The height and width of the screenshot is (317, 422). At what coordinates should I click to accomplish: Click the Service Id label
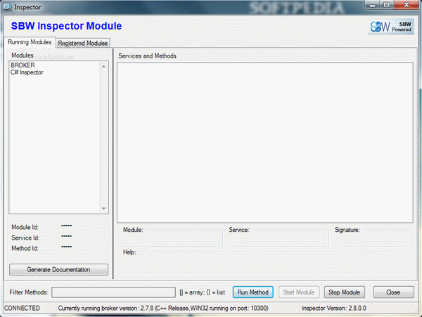[x=25, y=238]
